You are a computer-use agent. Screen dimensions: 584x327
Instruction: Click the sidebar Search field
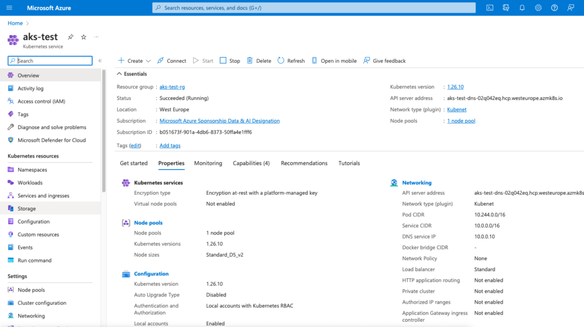click(50, 60)
